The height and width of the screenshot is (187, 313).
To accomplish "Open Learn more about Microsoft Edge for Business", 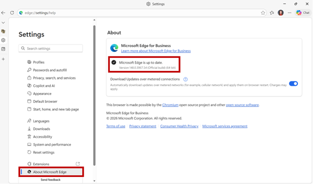I will point(155,51).
